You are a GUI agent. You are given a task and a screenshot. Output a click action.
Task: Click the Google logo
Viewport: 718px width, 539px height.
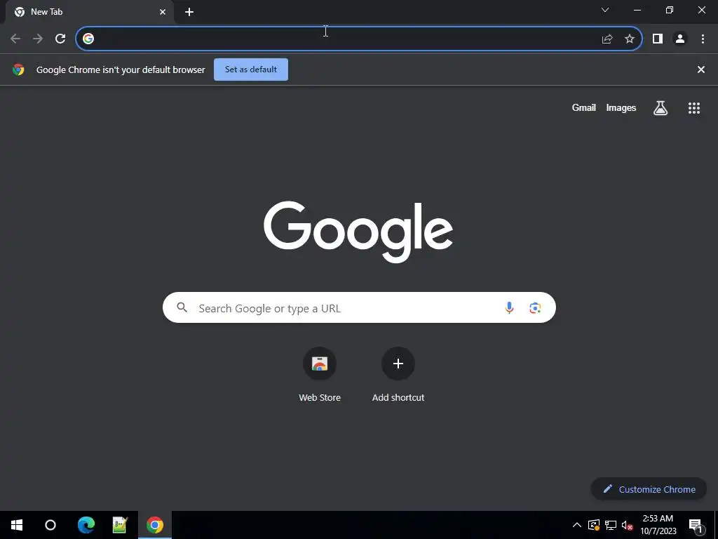(358, 232)
